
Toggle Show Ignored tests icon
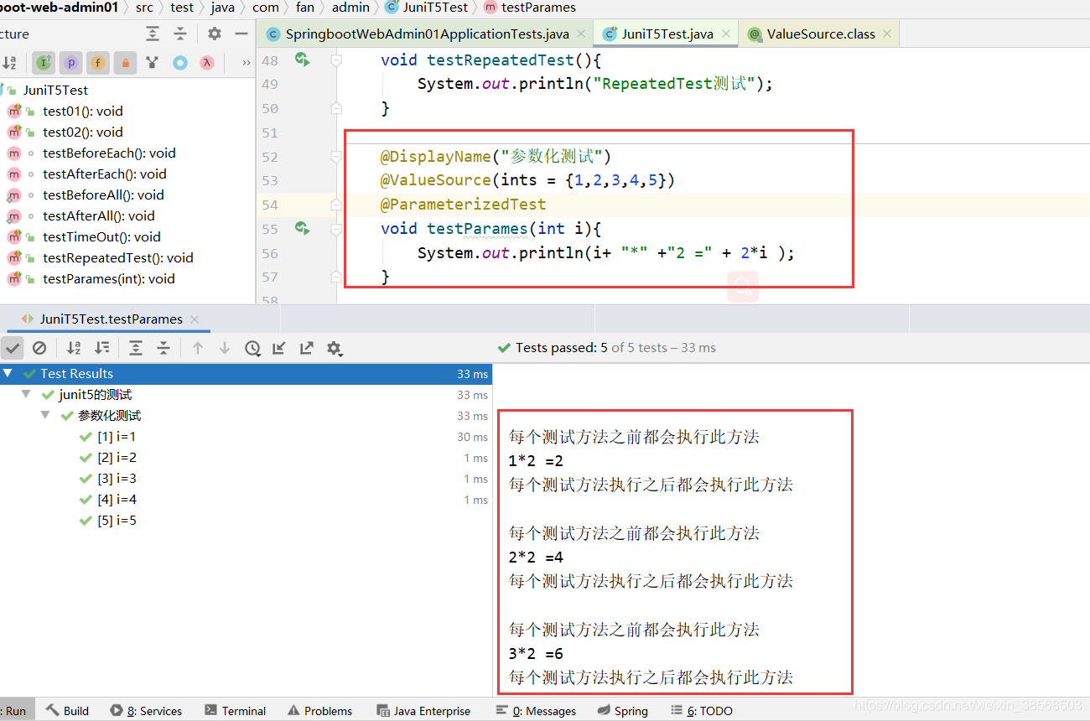(39, 348)
